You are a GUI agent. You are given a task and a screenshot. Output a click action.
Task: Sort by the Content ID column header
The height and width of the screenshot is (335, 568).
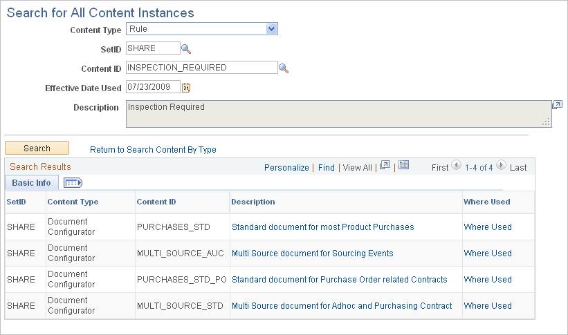click(156, 202)
